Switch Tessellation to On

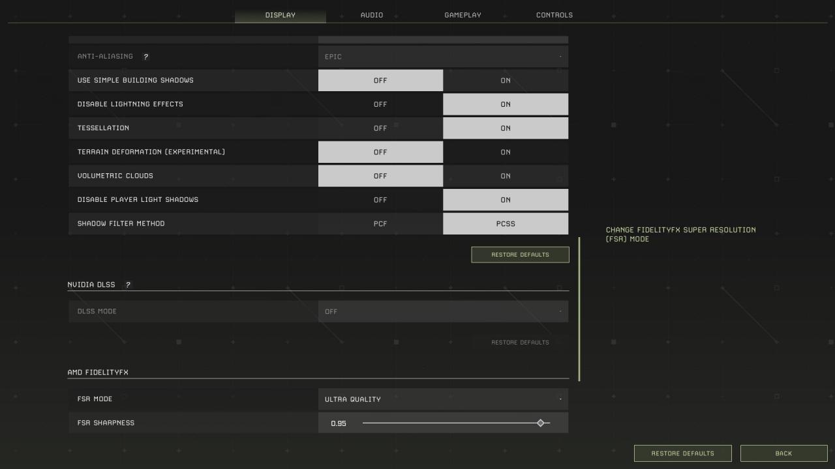[x=506, y=128]
